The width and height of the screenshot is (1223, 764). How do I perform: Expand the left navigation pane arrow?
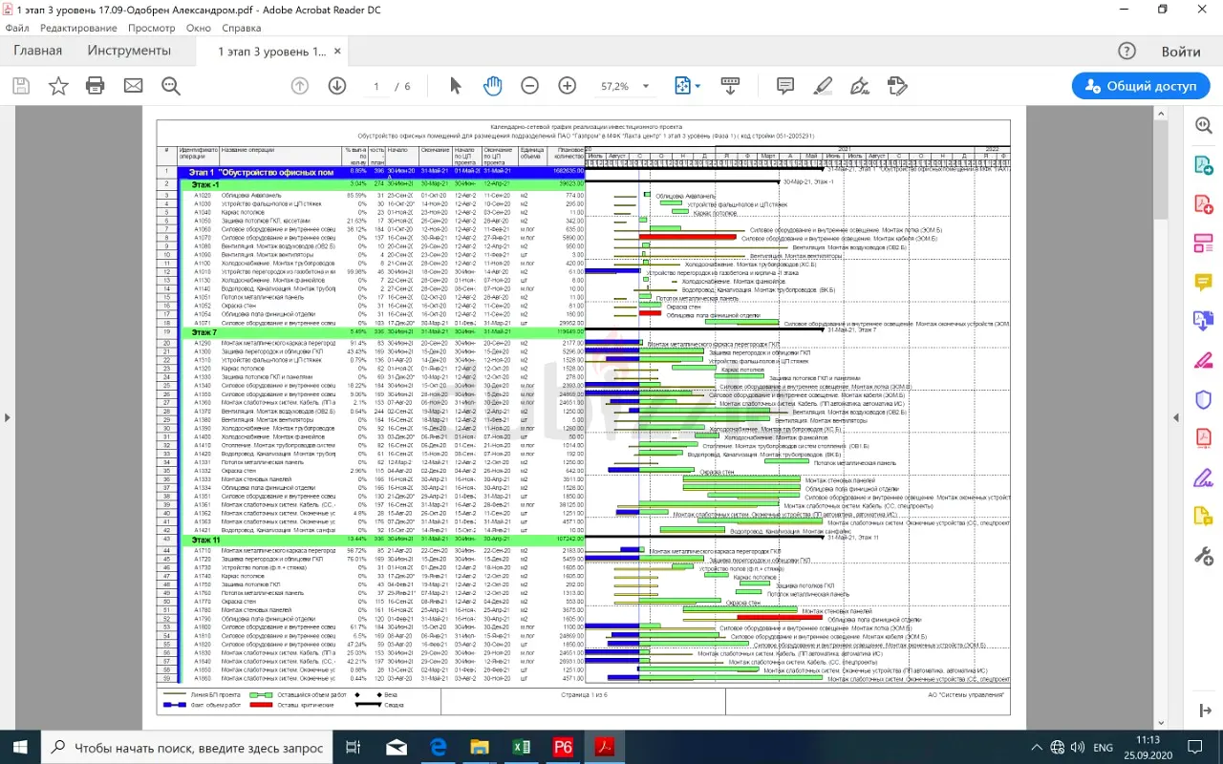[8, 417]
